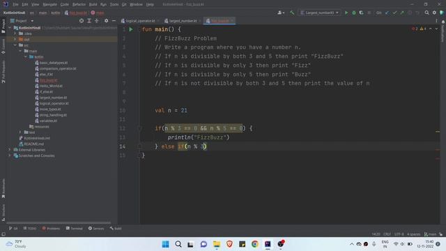Open IDE settings gear in top toolbar
The width and height of the screenshot is (446, 251).
coord(434,13)
